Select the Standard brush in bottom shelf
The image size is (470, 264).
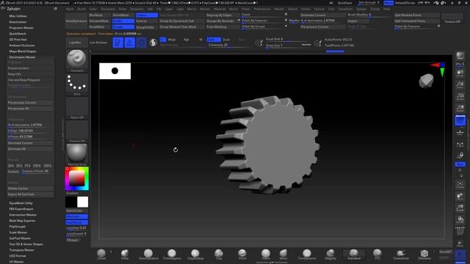point(354,254)
